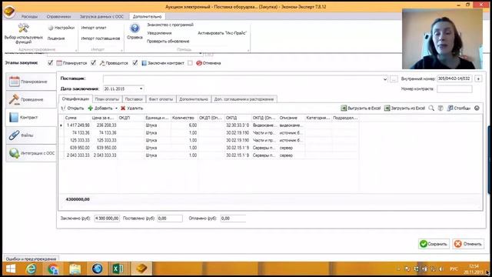Click the gold application menu orb
The width and height of the screenshot is (492, 277).
pyautogui.click(x=9, y=11)
